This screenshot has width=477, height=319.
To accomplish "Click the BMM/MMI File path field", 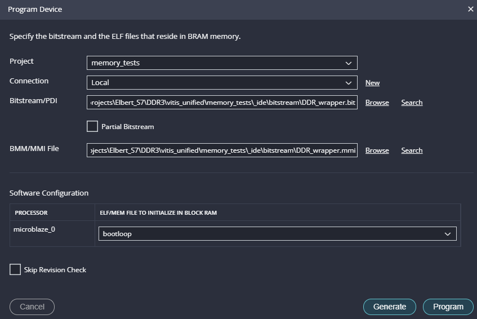I will (x=222, y=150).
